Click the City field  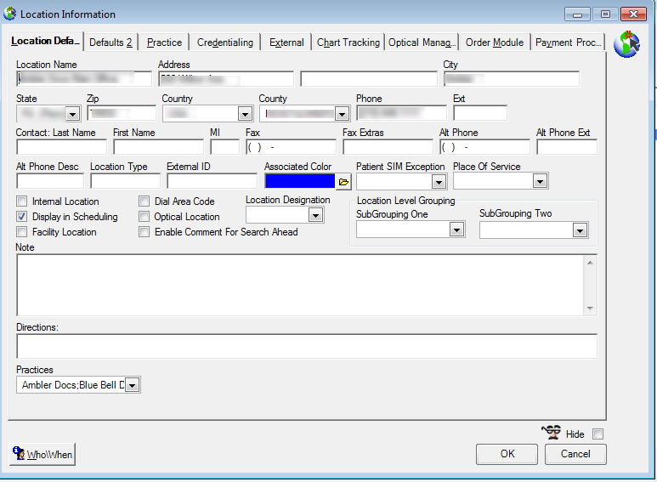point(512,79)
